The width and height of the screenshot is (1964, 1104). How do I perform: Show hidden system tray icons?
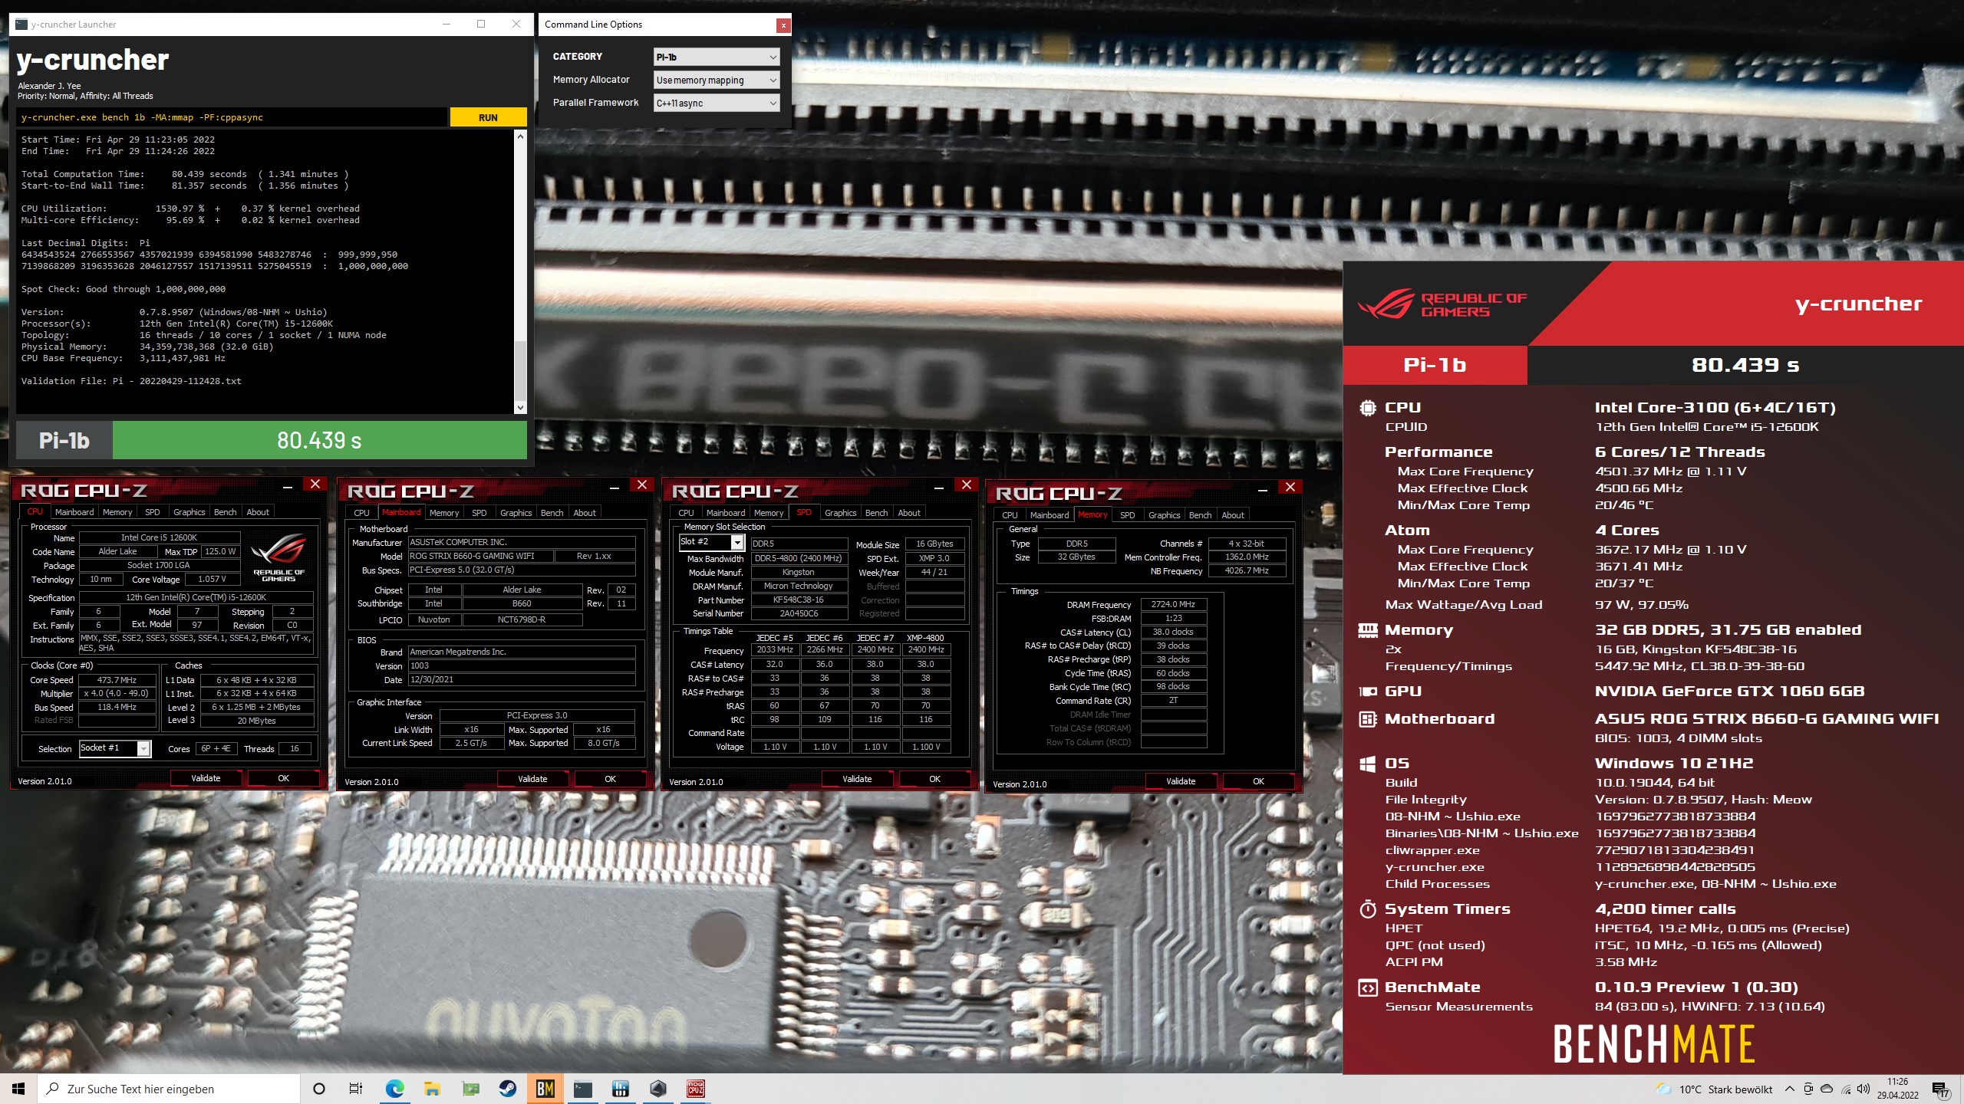pos(1790,1089)
